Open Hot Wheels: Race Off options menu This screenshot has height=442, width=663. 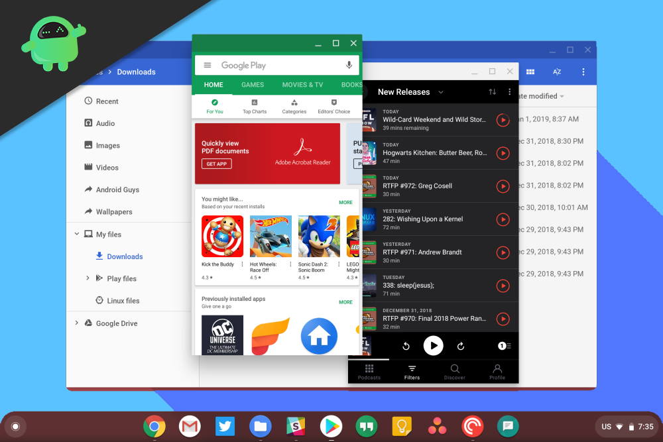(x=290, y=264)
